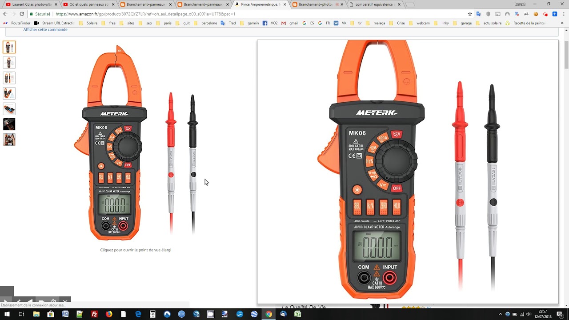Select the fourth product thumbnail
The image size is (569, 320).
click(9, 93)
